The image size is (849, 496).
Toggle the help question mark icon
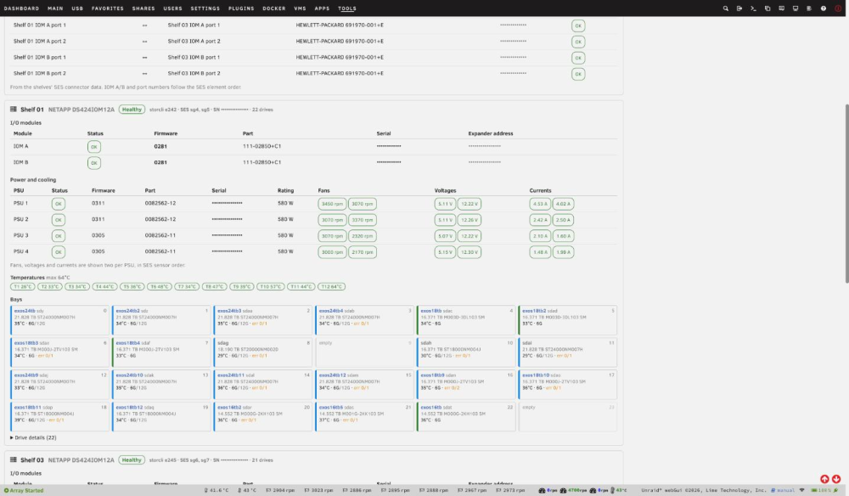823,8
